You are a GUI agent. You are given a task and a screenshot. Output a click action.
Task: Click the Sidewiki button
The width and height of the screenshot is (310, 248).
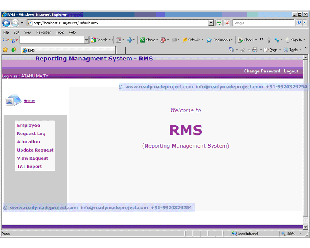(x=191, y=40)
